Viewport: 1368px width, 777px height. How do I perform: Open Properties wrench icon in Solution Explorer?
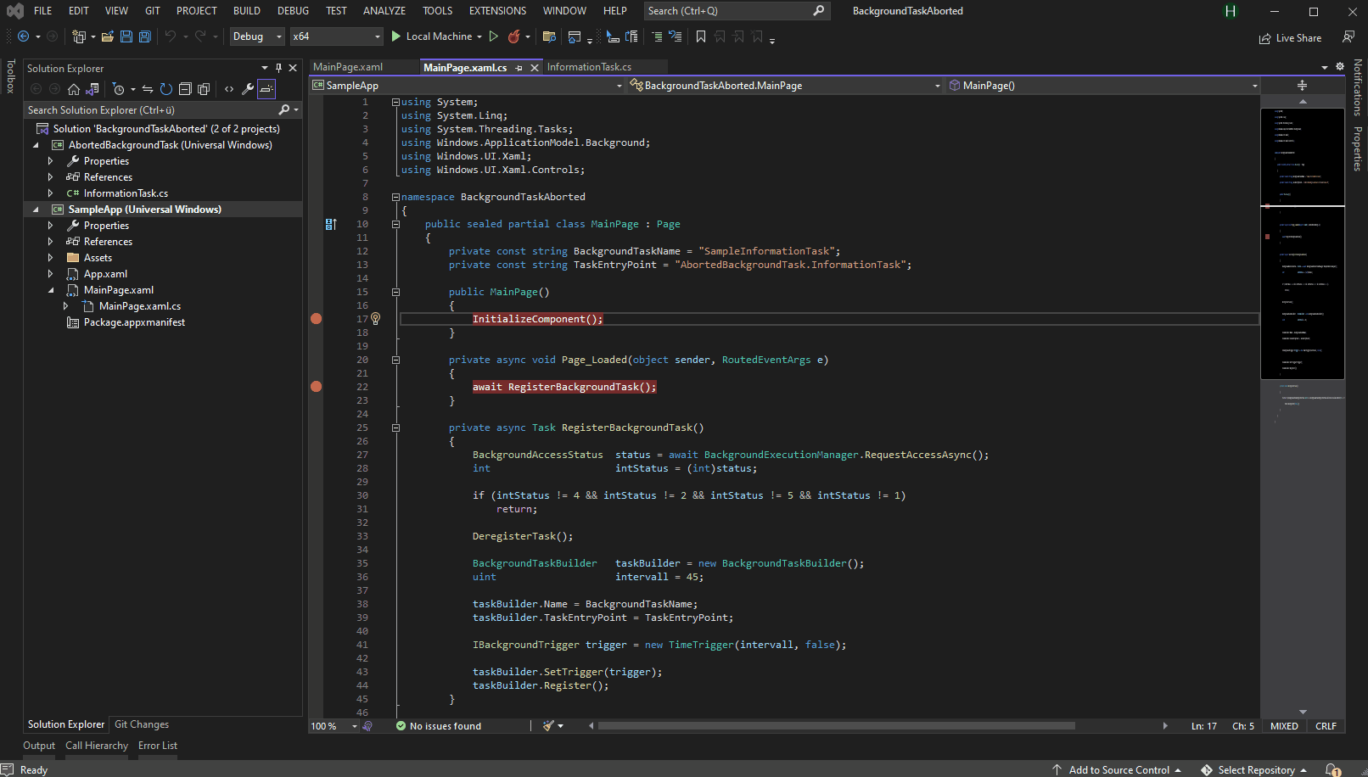click(x=248, y=89)
